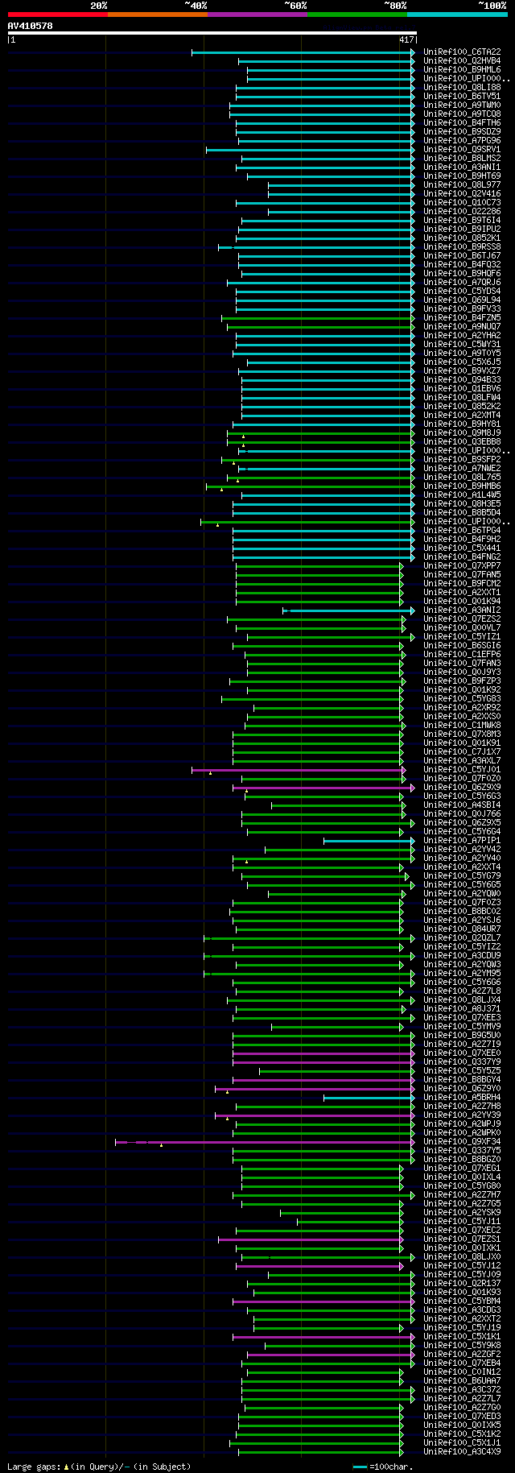Click the UniRef100_Q2QZL7 hit label

pos(462,938)
